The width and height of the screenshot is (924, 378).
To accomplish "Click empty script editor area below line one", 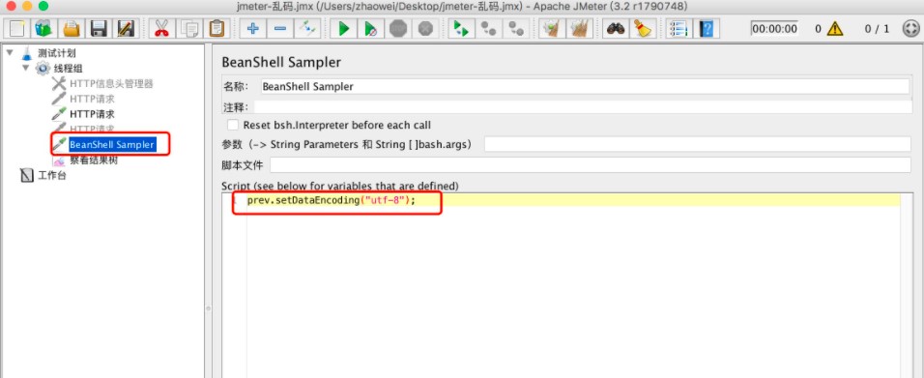I will (573, 292).
